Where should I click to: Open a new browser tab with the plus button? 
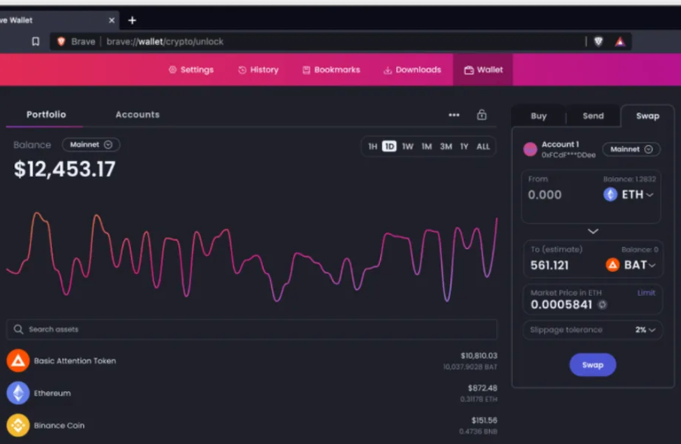point(132,21)
